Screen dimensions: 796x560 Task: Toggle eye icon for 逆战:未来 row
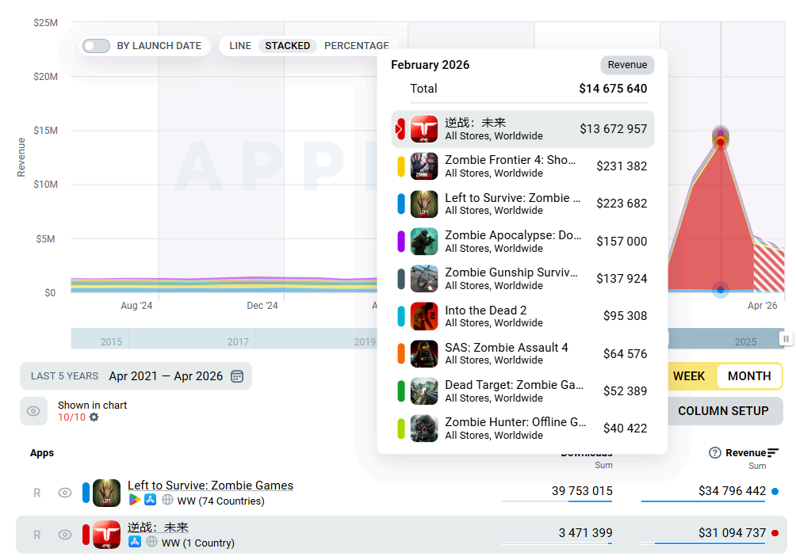tap(65, 535)
